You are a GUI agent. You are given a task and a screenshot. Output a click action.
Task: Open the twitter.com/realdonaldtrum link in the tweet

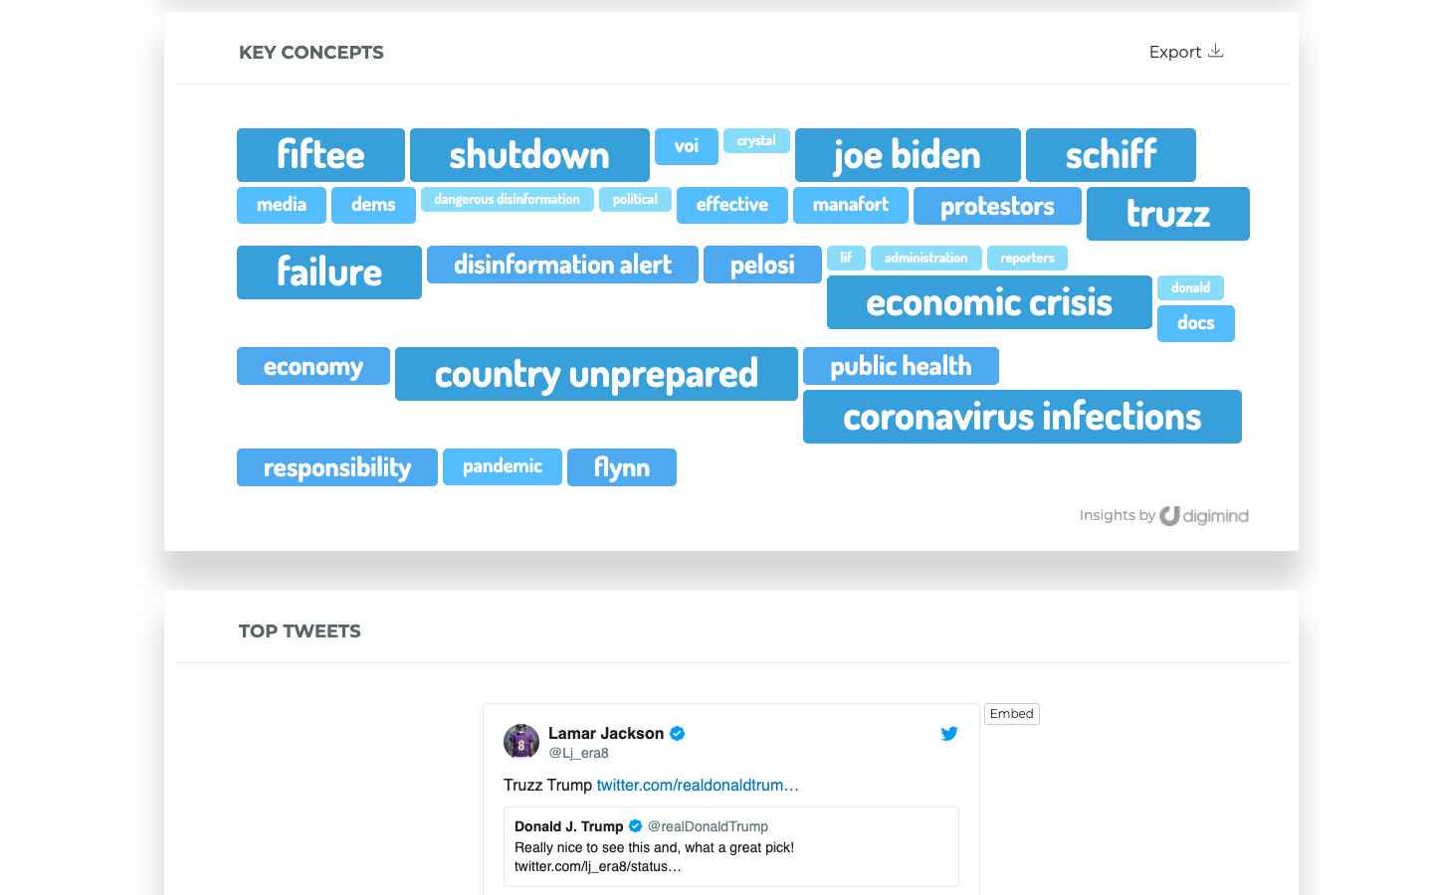tap(697, 785)
